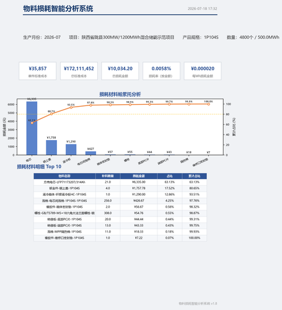Click the ¥18 bar value label
Screen dimensions: 282x310
189,153
